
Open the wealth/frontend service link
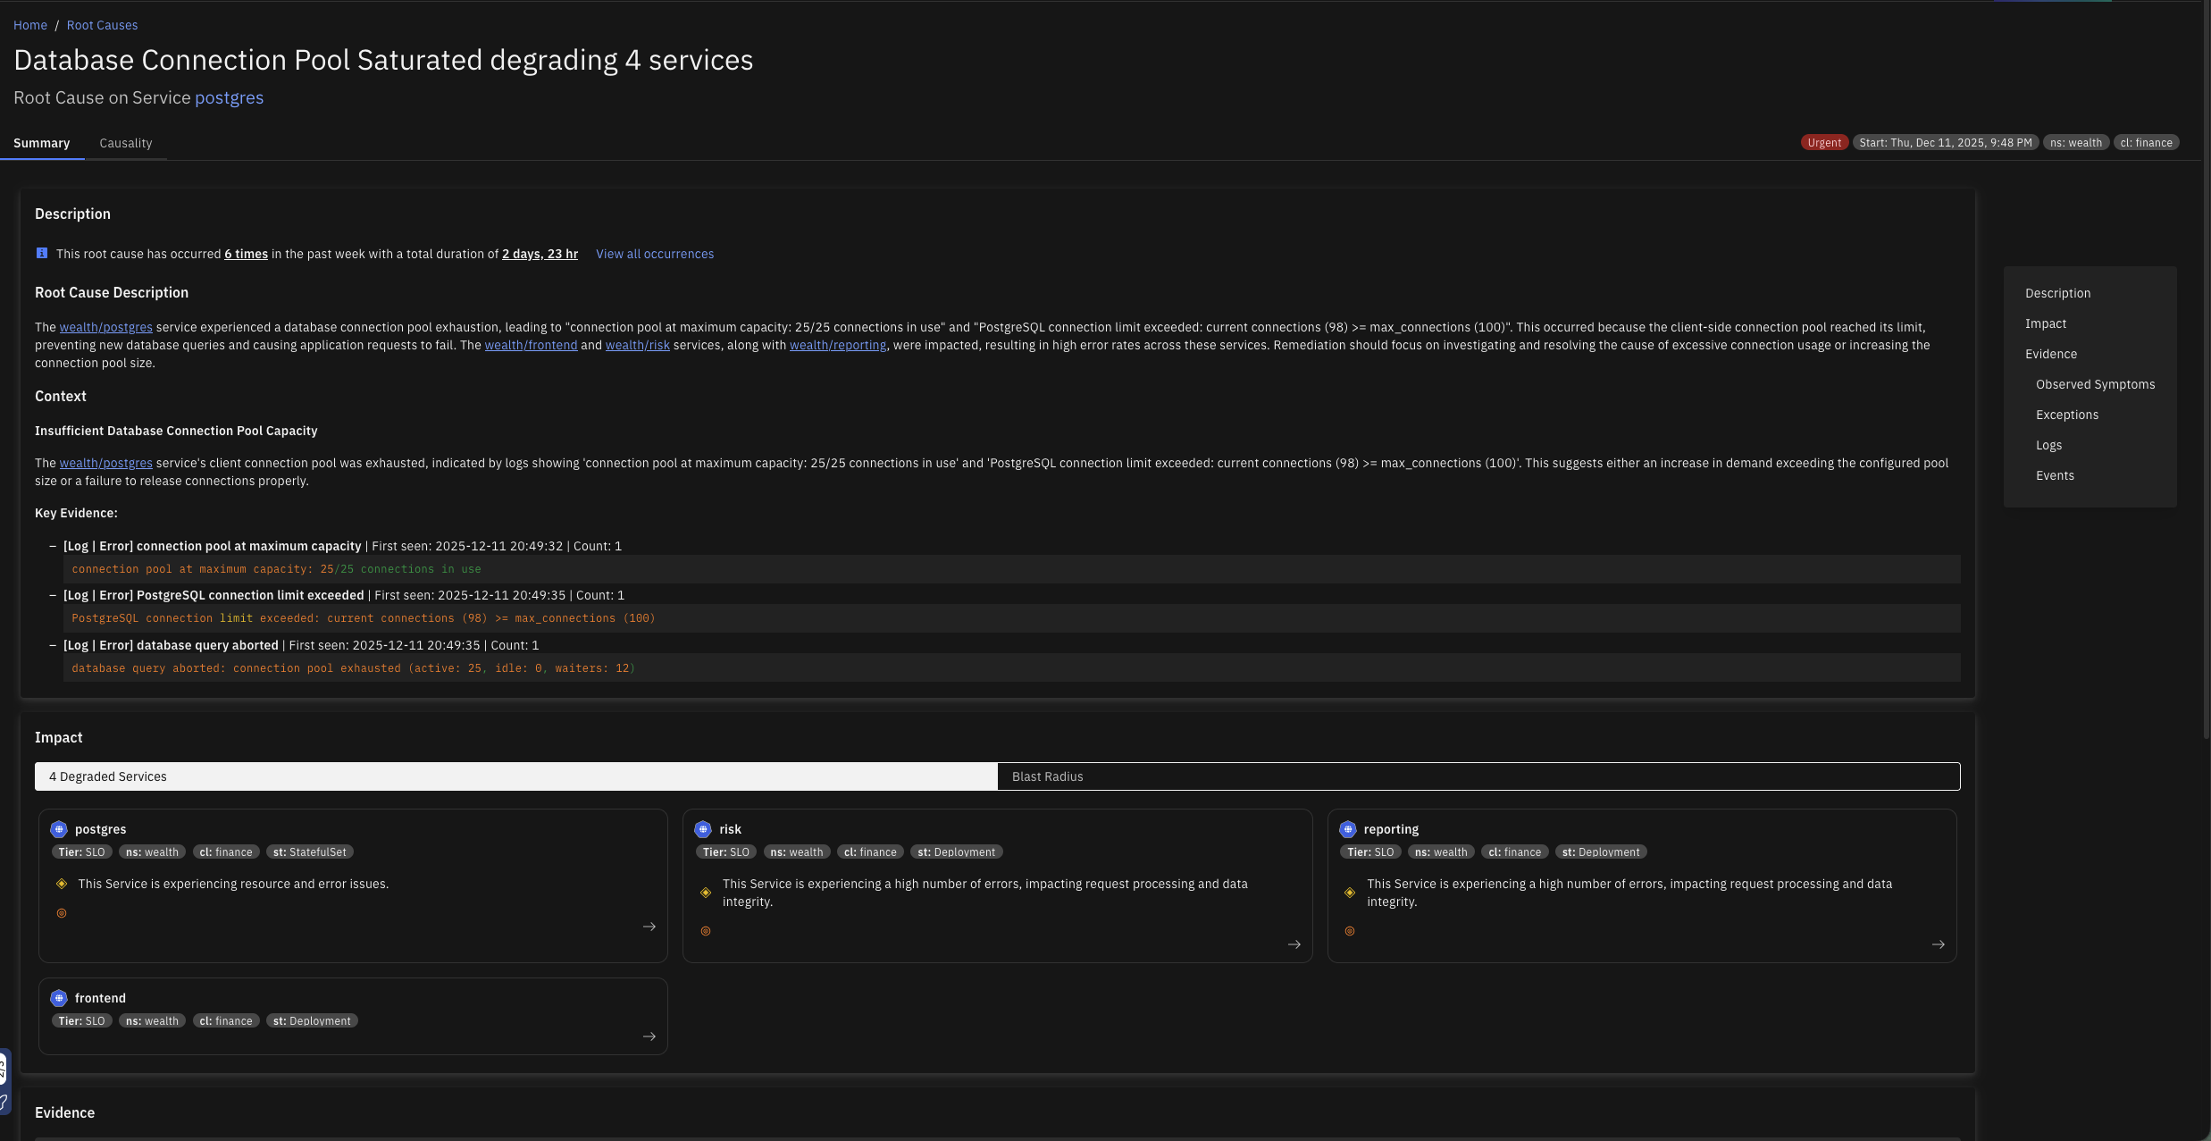pyautogui.click(x=531, y=345)
